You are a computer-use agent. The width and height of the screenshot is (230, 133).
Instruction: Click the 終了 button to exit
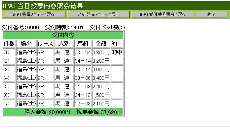(x=211, y=14)
